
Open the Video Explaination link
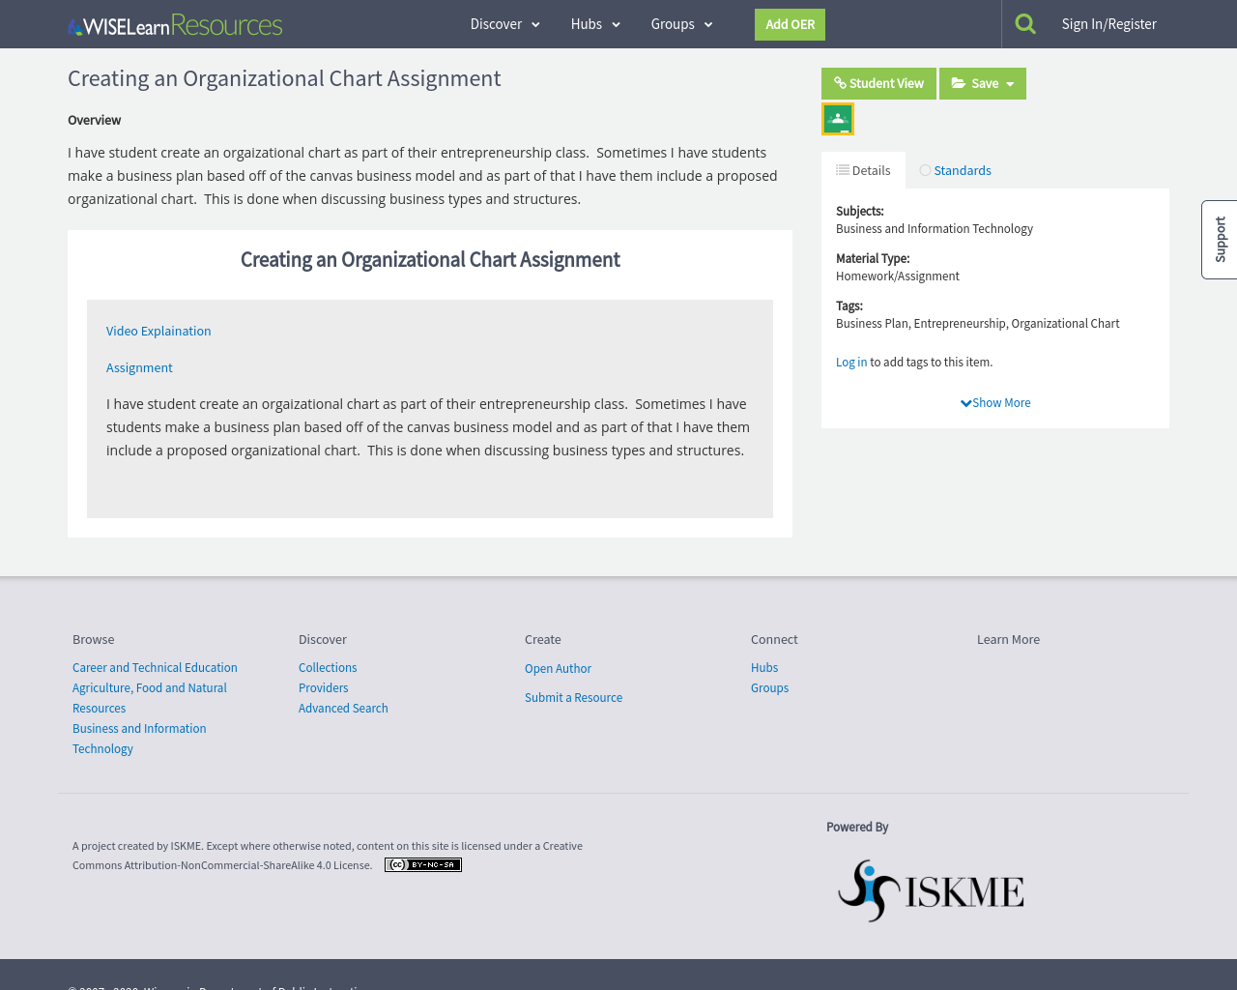[158, 331]
